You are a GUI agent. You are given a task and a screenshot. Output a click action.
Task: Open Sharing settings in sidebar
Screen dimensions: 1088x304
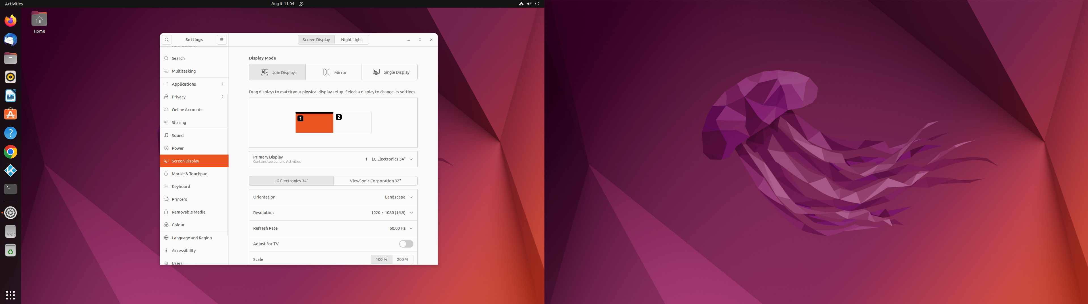(x=194, y=123)
